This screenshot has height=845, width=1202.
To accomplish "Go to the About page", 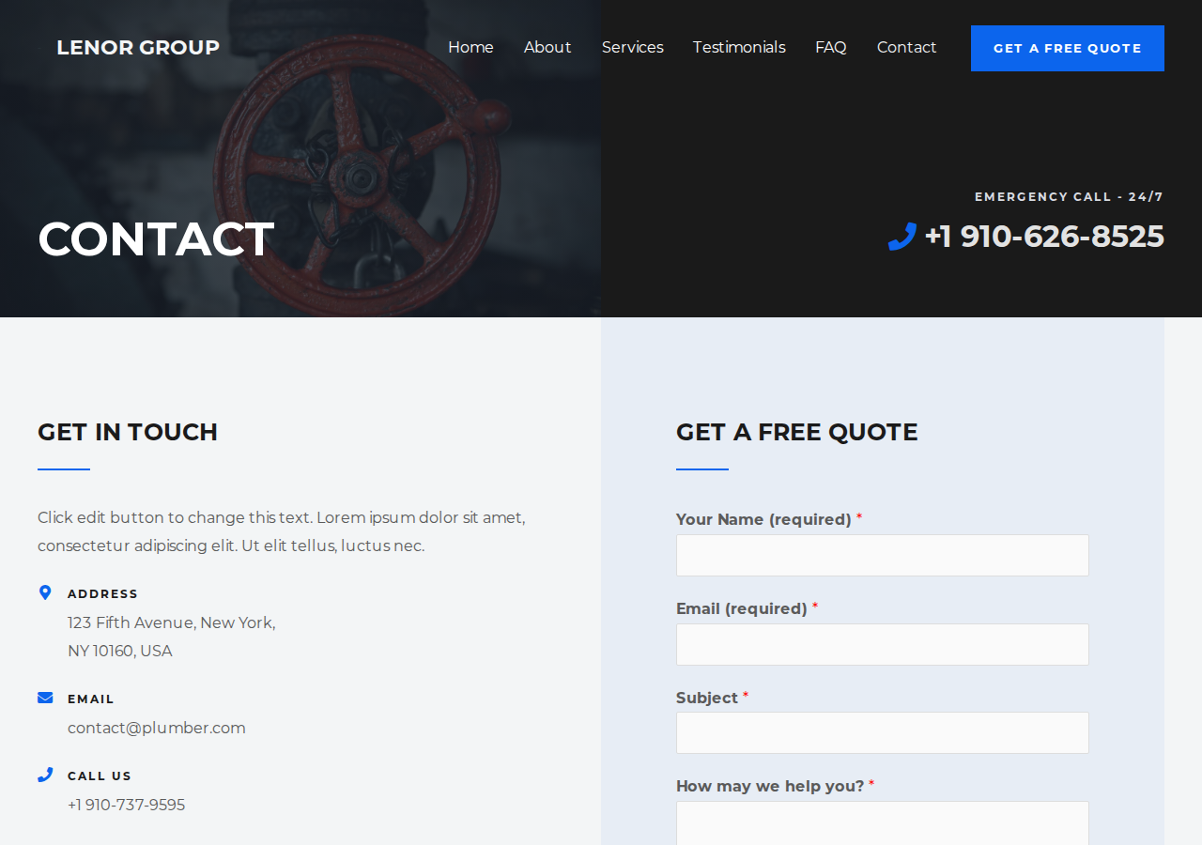I will tap(547, 47).
